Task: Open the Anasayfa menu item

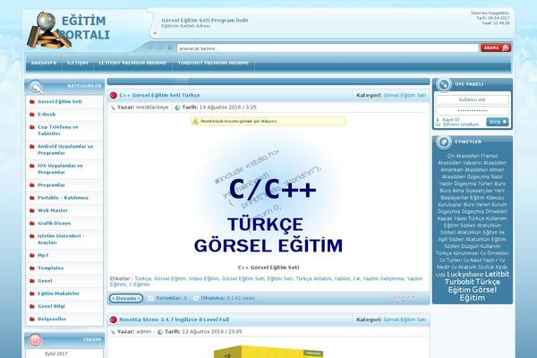Action: point(44,64)
